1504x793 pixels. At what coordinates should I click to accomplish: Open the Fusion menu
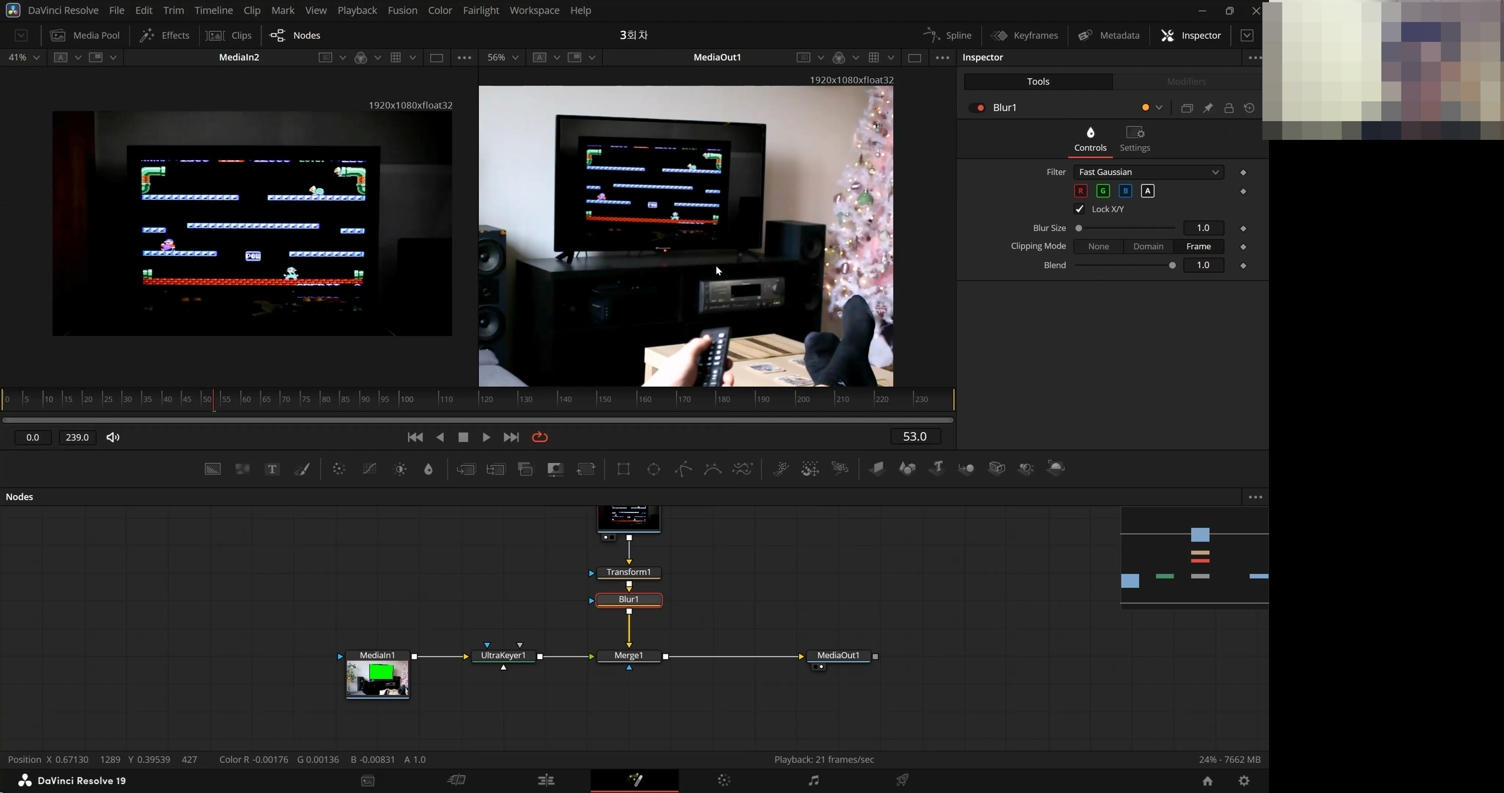(402, 11)
